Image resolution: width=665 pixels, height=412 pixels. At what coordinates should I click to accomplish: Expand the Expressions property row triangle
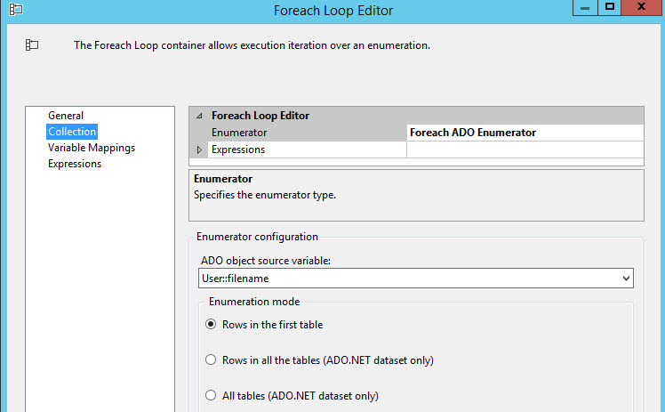coord(199,150)
